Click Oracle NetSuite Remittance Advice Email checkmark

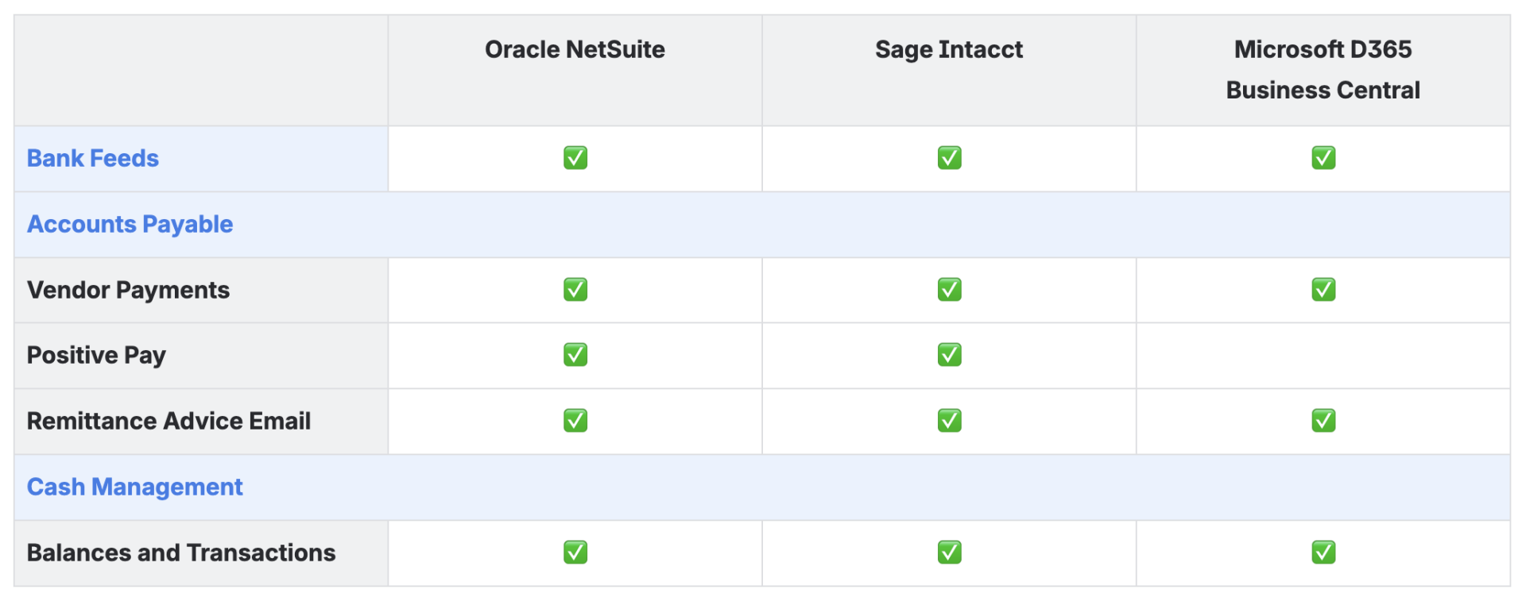point(575,421)
